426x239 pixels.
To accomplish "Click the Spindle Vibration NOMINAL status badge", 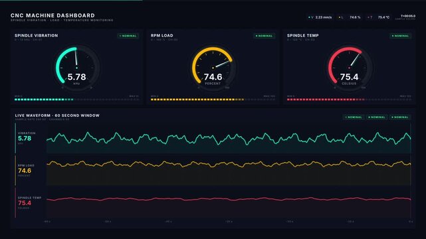I will pos(128,36).
